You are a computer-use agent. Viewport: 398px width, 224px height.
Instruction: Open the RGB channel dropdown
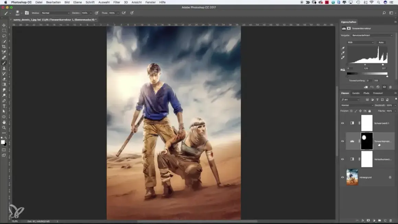361,43
